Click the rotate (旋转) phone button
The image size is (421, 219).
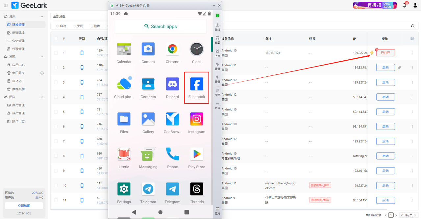tap(217, 27)
